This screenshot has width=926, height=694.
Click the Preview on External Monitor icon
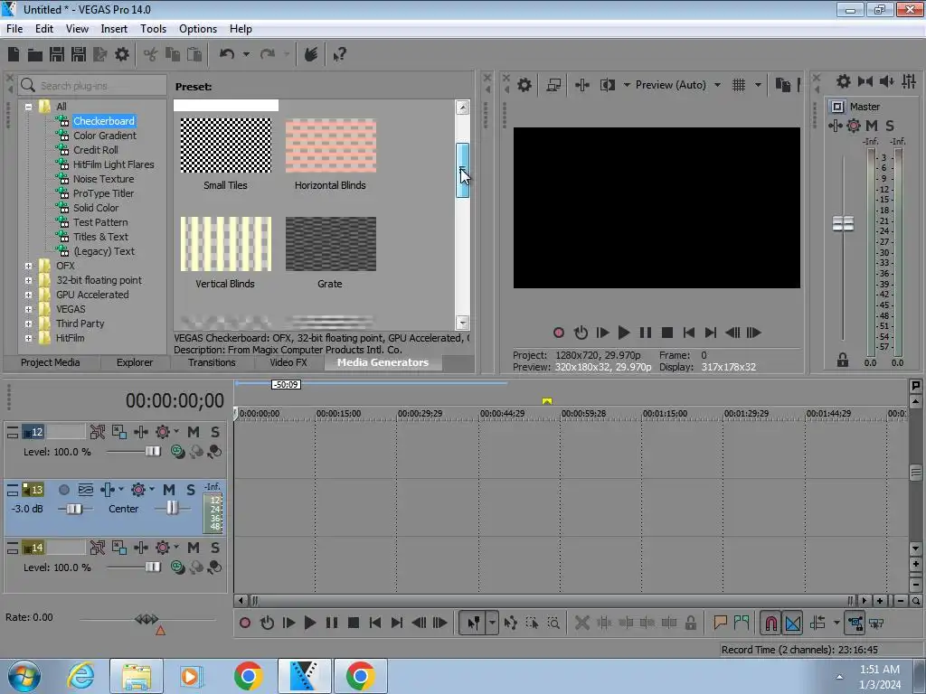[x=553, y=85]
